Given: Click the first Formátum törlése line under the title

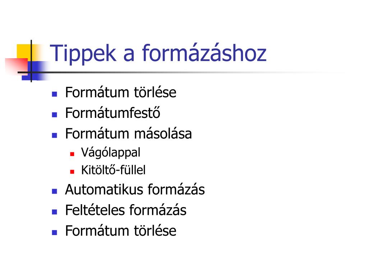Looking at the screenshot, I should click(121, 92).
